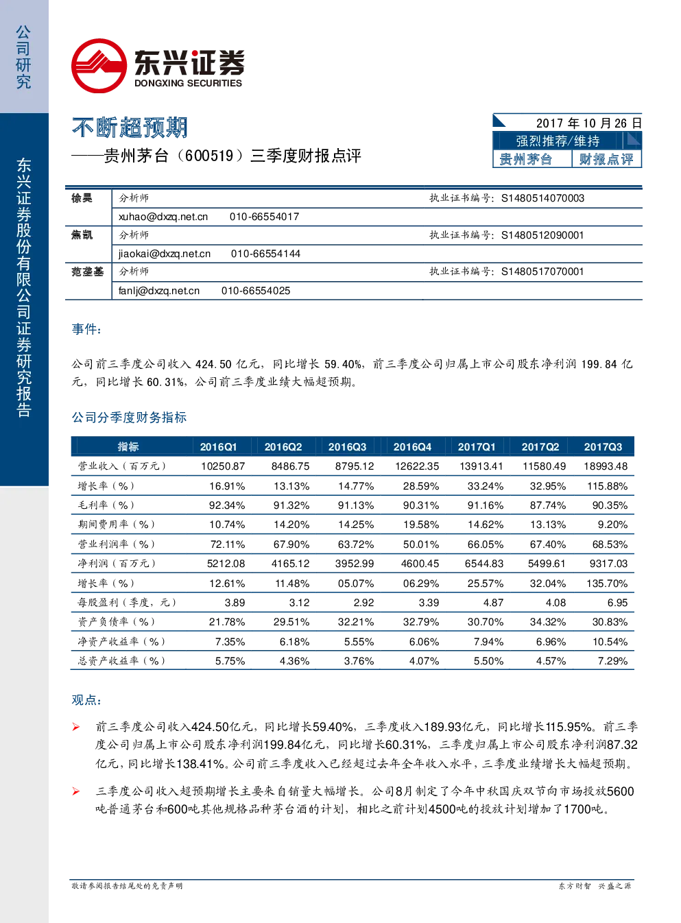Click phone number 010-66554144
This screenshot has height=923, width=681.
[x=265, y=254]
